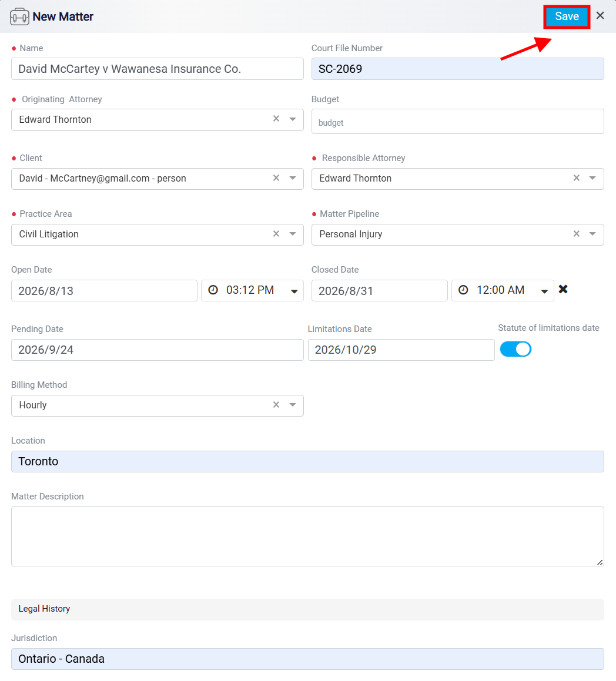Clear the Matter Pipeline selection
616x681 pixels.
point(577,234)
